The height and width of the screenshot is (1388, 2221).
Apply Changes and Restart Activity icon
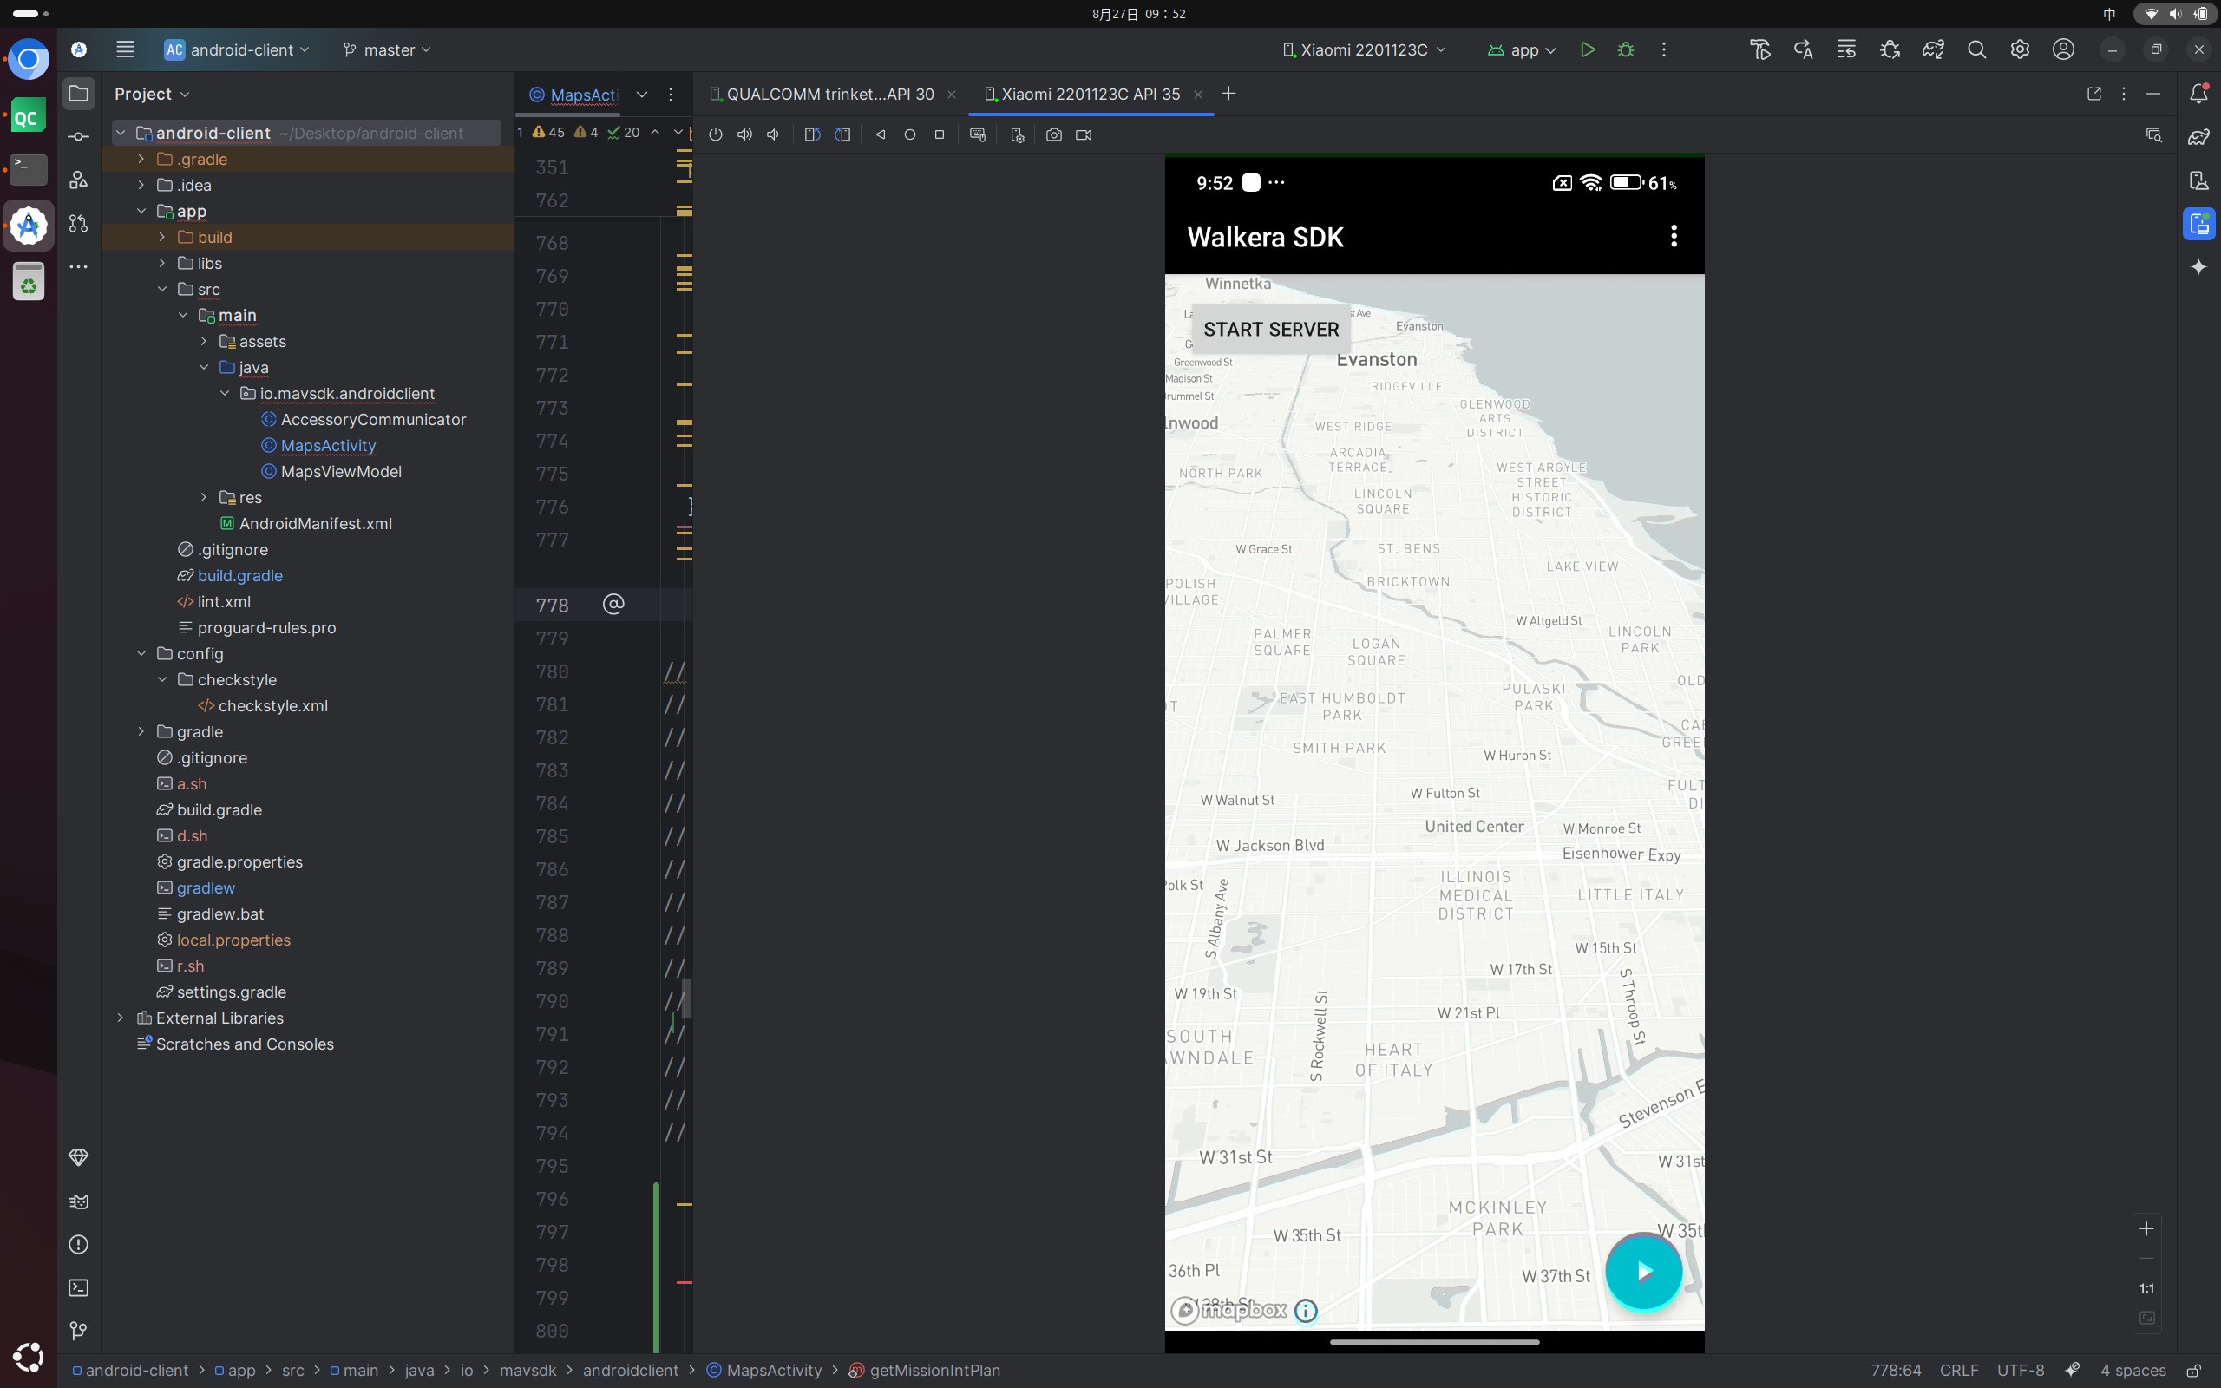coord(1803,49)
